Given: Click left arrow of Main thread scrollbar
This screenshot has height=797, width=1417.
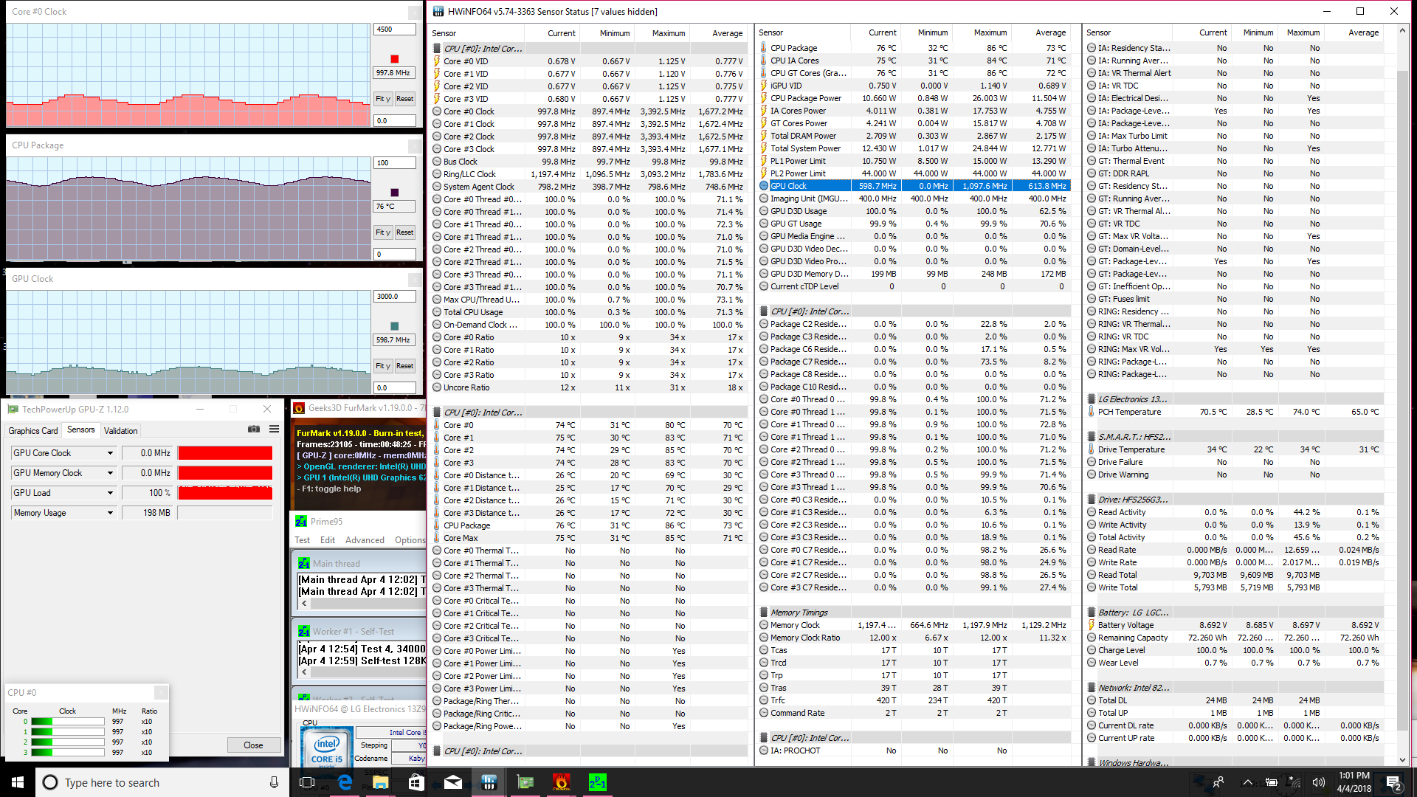Looking at the screenshot, I should [x=304, y=604].
